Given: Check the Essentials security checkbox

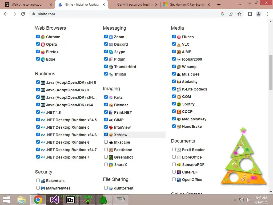Looking at the screenshot, I should (38, 180).
